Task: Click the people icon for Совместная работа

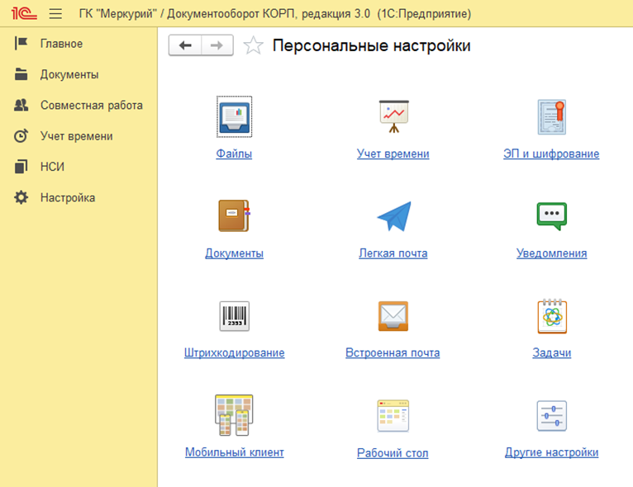Action: click(21, 105)
